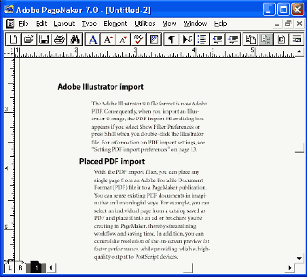Click the "Adobe Illustrator import" heading

tap(101, 87)
